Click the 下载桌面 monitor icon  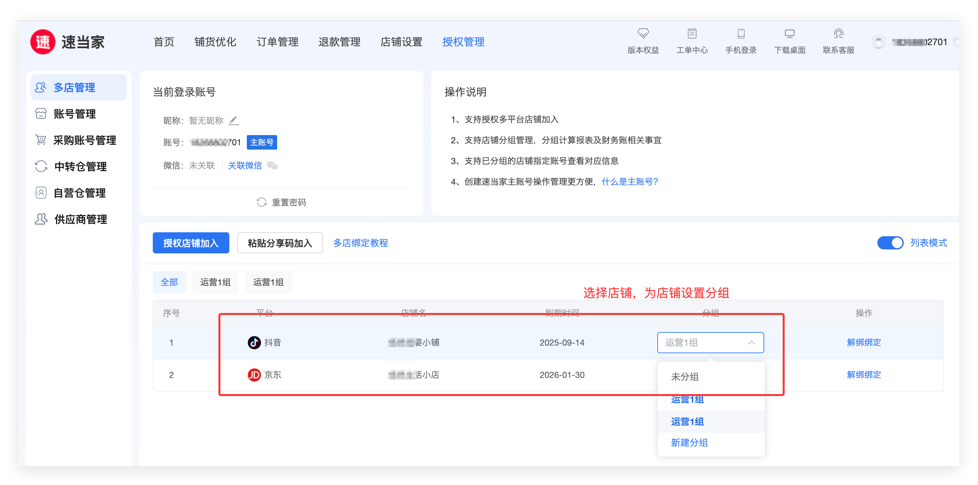(x=789, y=33)
